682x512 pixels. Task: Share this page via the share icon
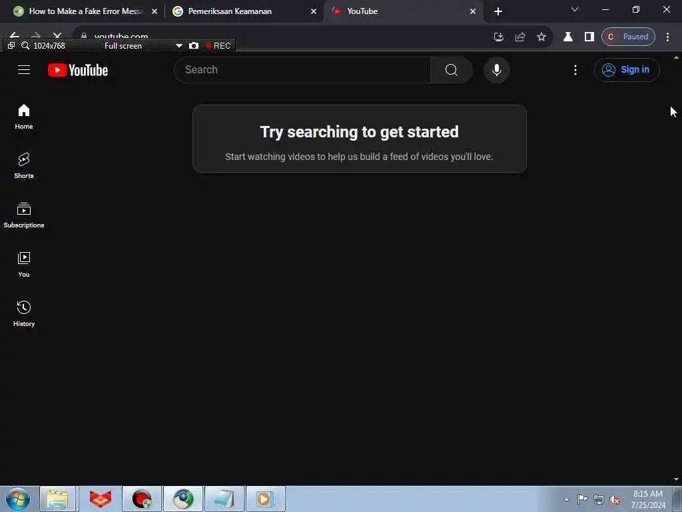520,37
